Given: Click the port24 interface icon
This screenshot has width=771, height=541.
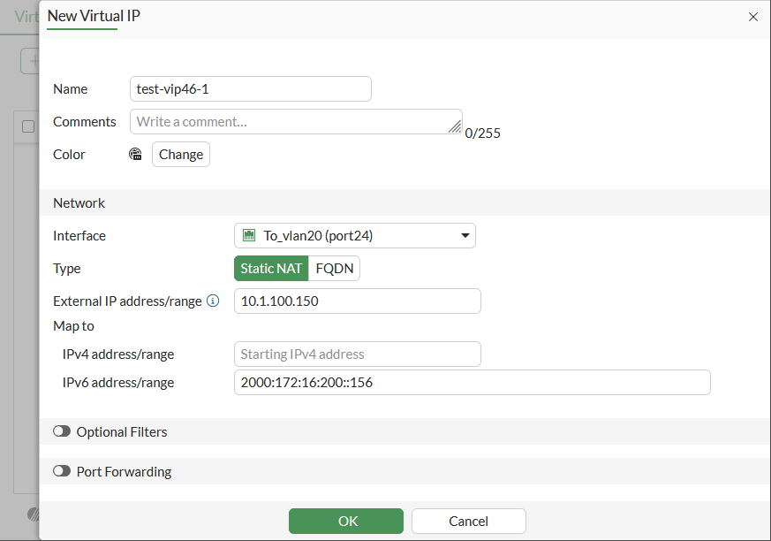Looking at the screenshot, I should point(248,236).
